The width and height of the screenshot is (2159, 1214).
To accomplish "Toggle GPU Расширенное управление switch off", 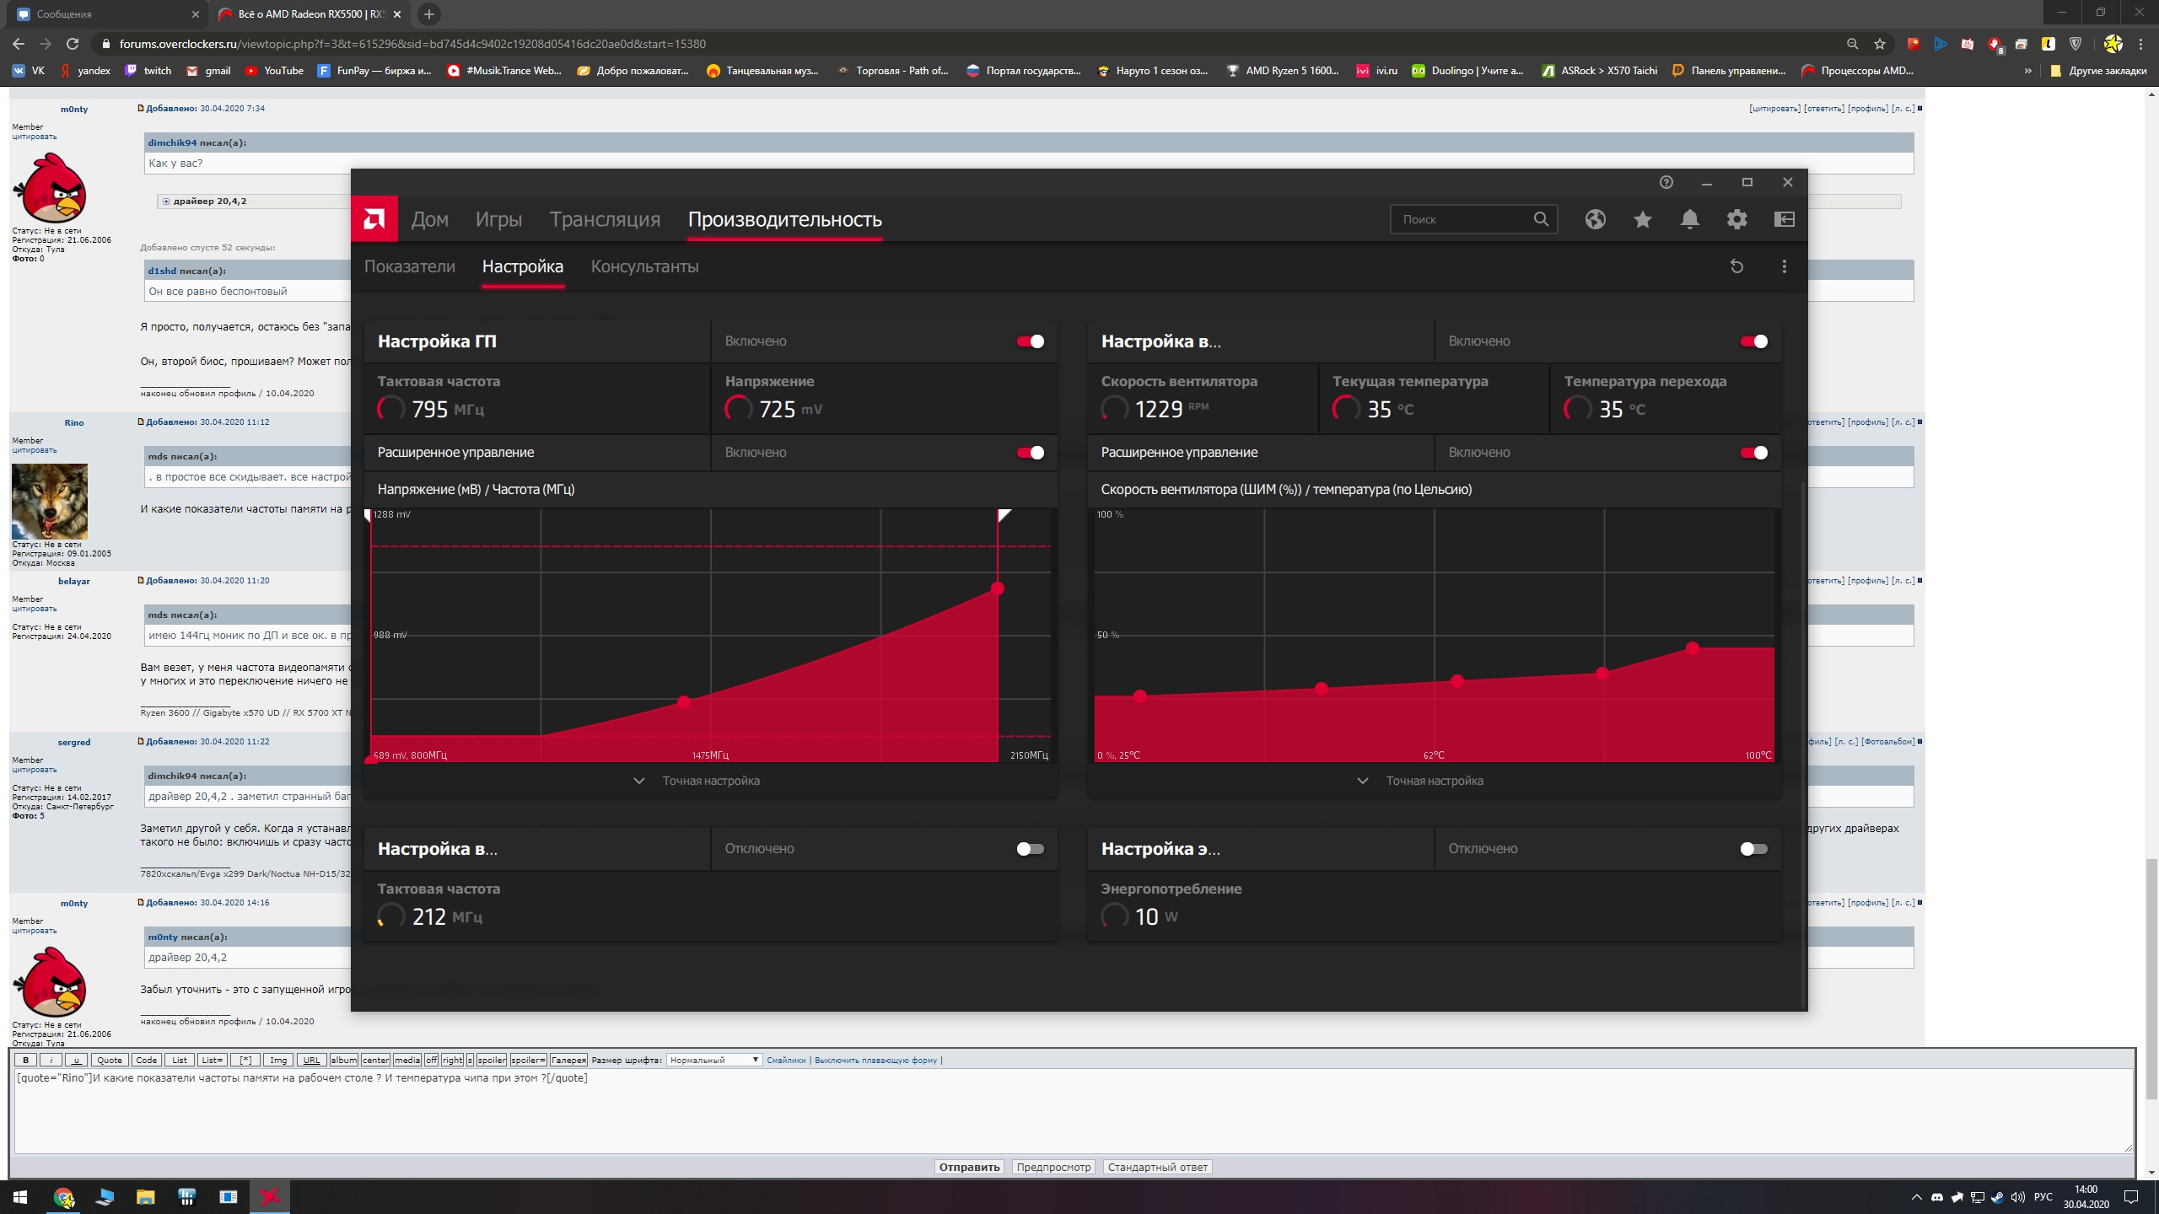I will [x=1030, y=453].
